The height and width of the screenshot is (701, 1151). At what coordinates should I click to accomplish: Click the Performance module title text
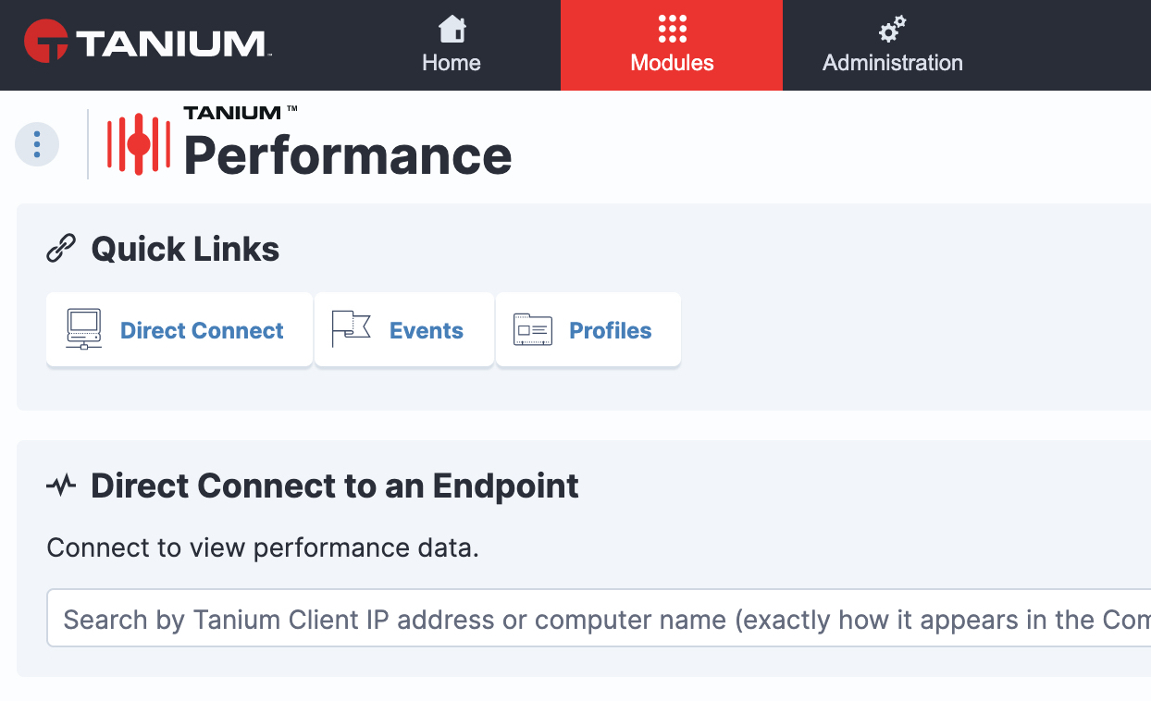pyautogui.click(x=348, y=154)
